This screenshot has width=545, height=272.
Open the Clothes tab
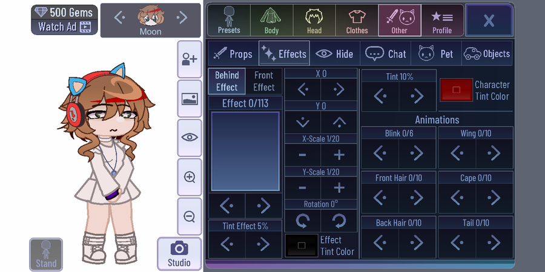coord(357,21)
